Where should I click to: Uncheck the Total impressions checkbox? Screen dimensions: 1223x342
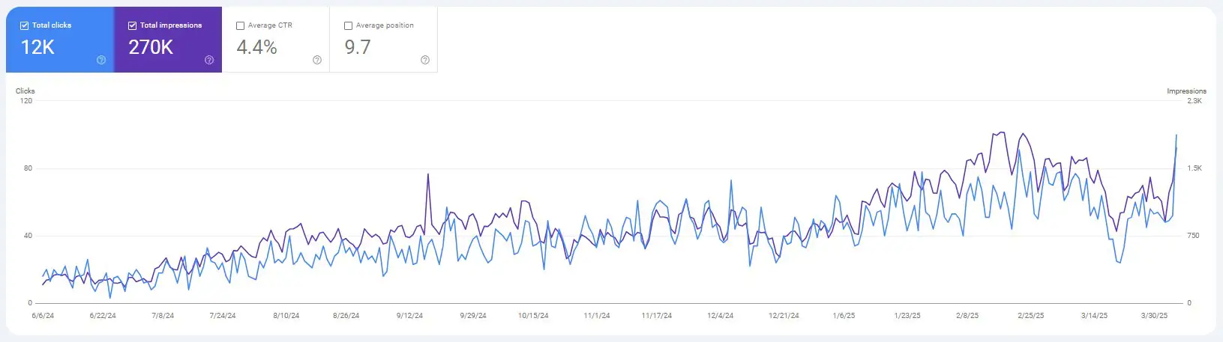(132, 25)
